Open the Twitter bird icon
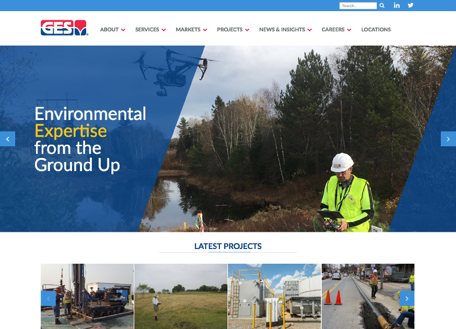The width and height of the screenshot is (456, 329). (x=410, y=5)
